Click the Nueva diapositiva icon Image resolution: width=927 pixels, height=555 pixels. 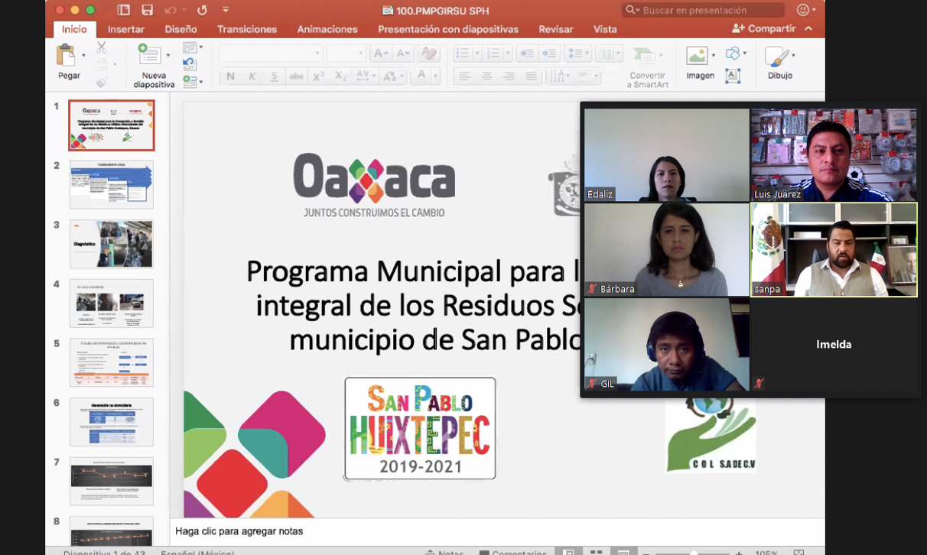click(149, 55)
